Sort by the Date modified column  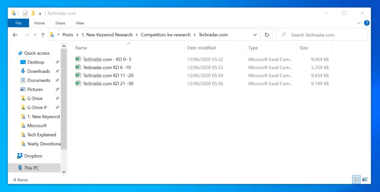tap(201, 48)
